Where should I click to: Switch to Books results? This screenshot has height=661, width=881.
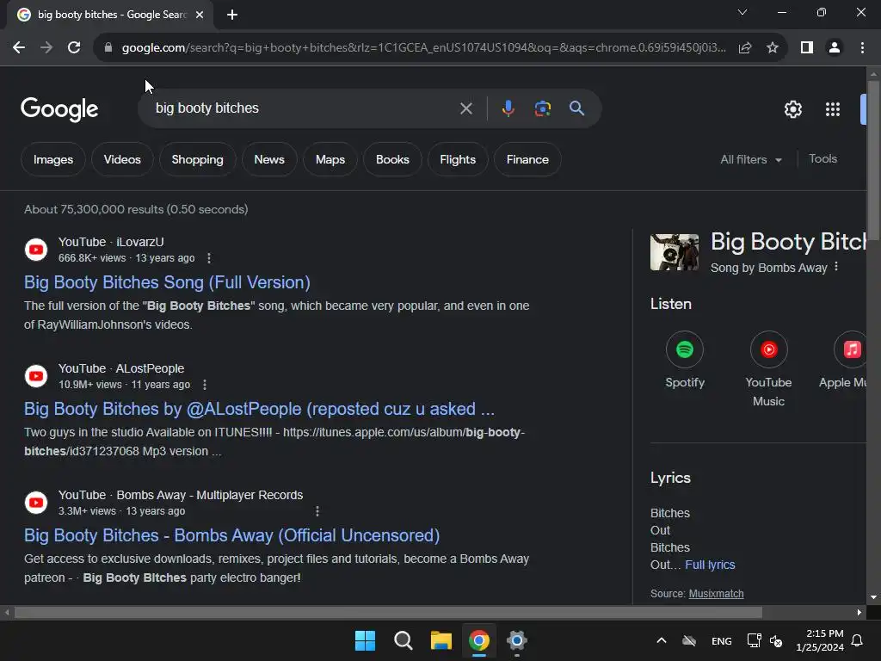[x=392, y=159]
